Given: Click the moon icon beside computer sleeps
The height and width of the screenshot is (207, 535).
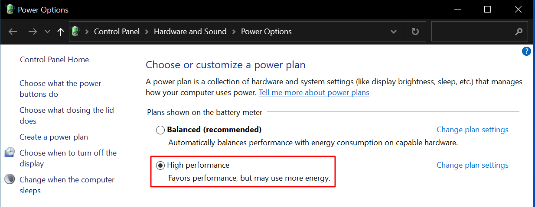Looking at the screenshot, I should coord(10,179).
